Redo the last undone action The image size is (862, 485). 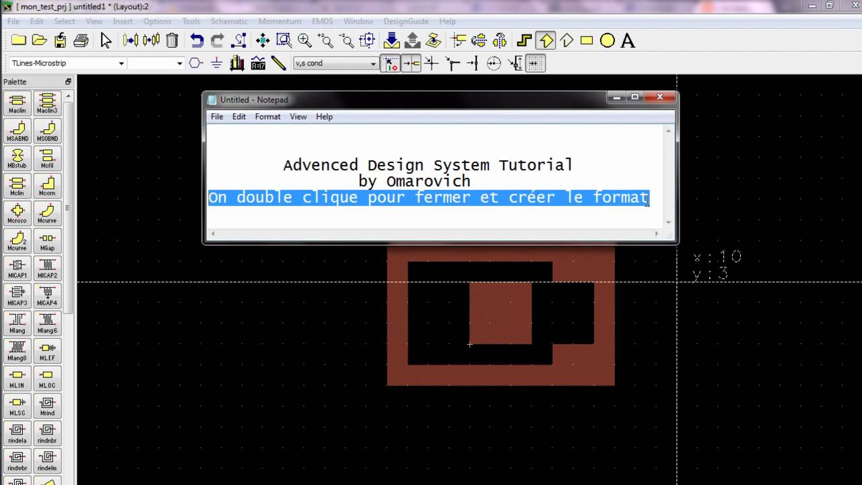(x=218, y=40)
